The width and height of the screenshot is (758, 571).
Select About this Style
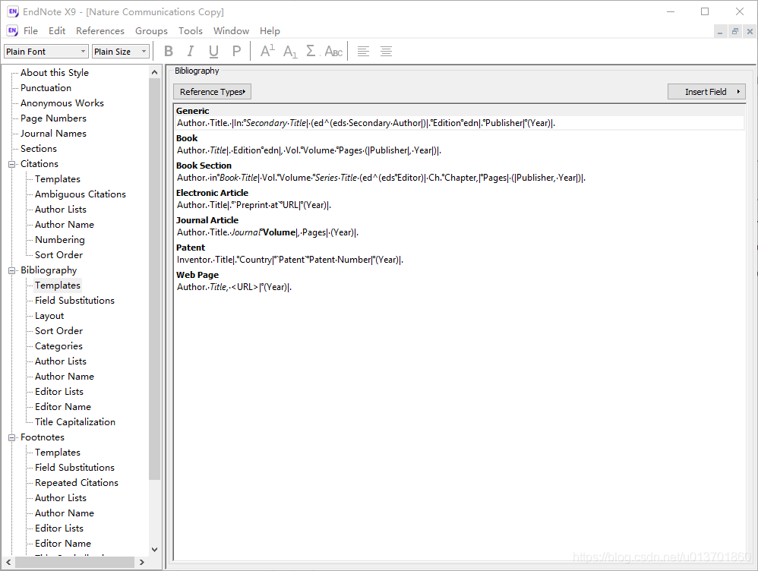pyautogui.click(x=55, y=73)
